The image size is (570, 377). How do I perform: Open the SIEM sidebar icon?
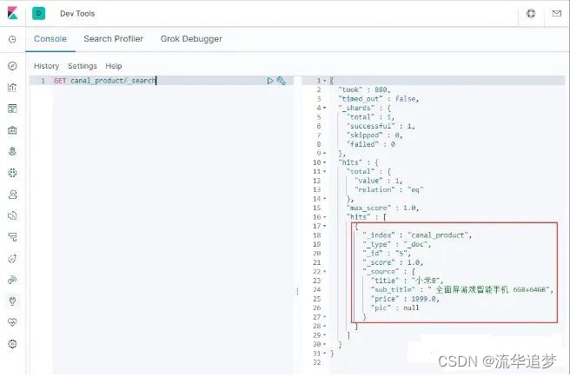coord(12,280)
